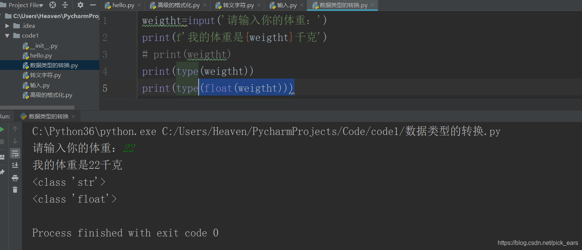The image size is (582, 250).
Task: Close the 数据类型的转换 Run tab
Action: [73, 117]
